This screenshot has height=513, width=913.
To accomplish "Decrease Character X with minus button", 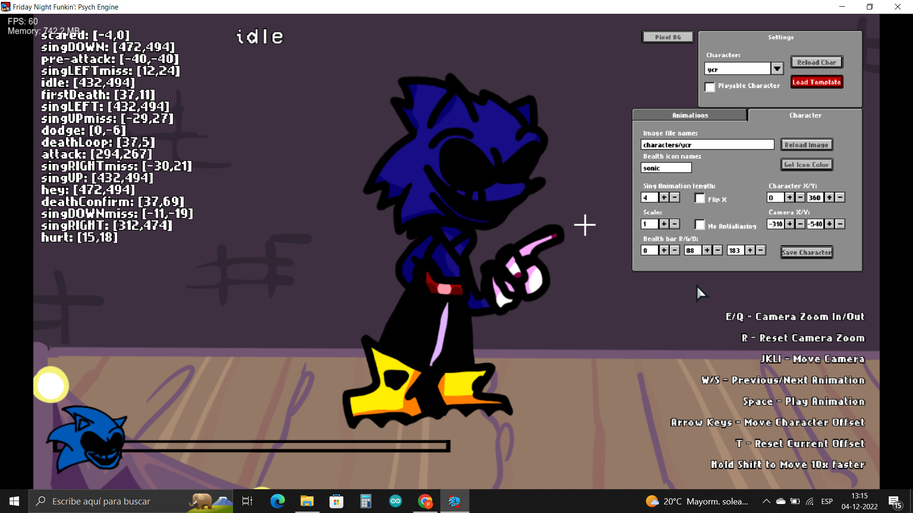I will click(x=800, y=198).
